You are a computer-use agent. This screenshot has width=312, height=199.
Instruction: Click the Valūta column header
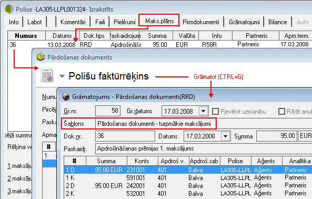pyautogui.click(x=186, y=36)
